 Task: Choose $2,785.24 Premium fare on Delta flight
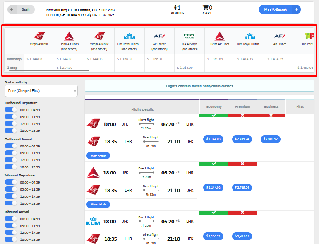(x=242, y=188)
